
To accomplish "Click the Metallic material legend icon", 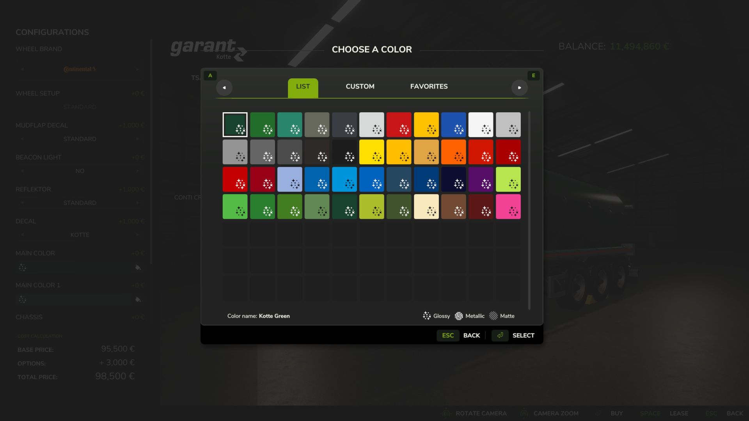I will (459, 316).
